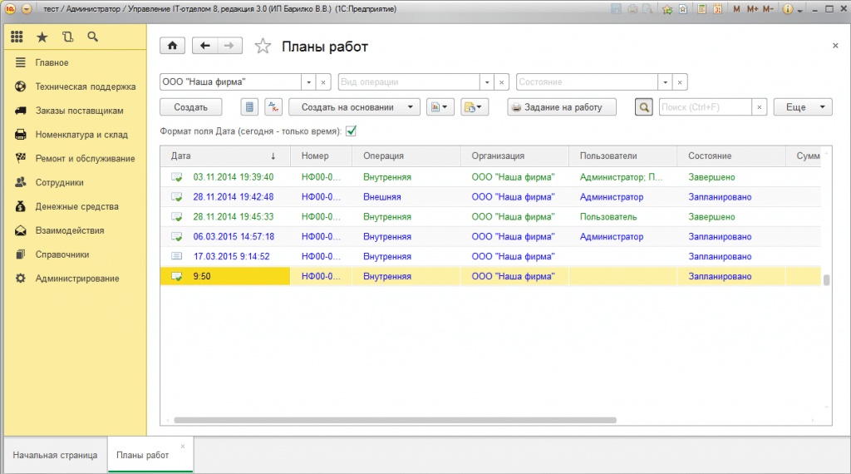Clear the Вид операции filter with x
The height and width of the screenshot is (474, 851).
pyautogui.click(x=501, y=82)
